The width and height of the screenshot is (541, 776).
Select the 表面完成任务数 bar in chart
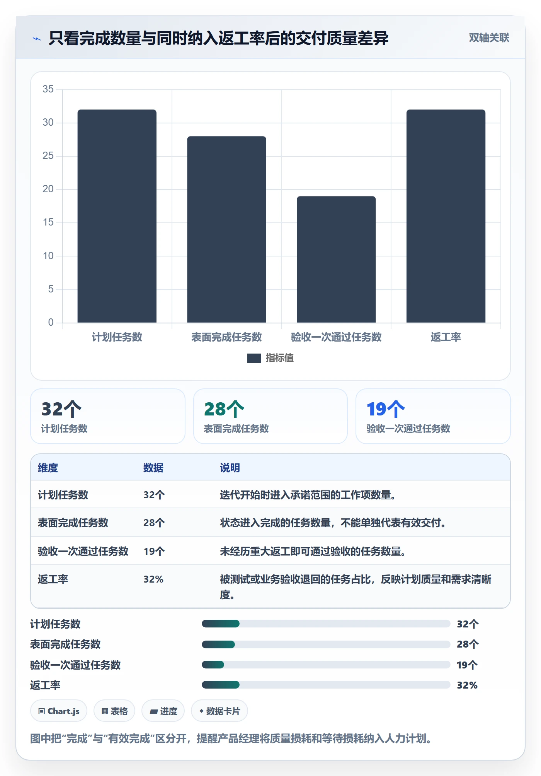[227, 229]
